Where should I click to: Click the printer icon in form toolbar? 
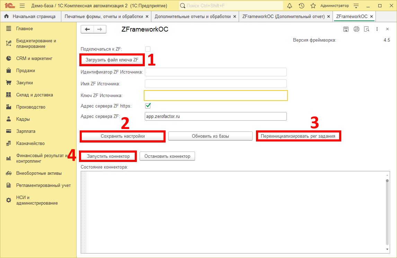[x=356, y=29]
